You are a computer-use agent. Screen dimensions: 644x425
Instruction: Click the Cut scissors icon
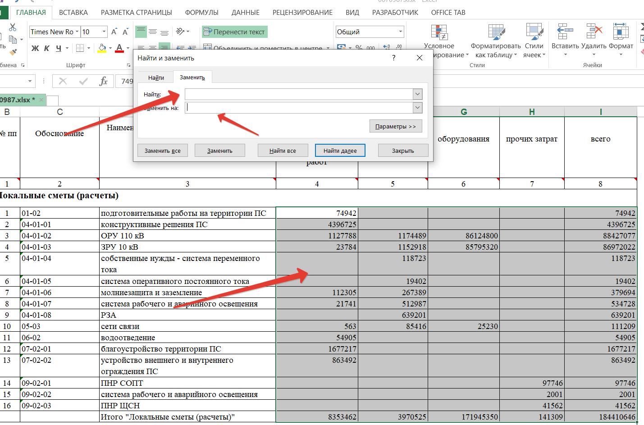point(13,28)
